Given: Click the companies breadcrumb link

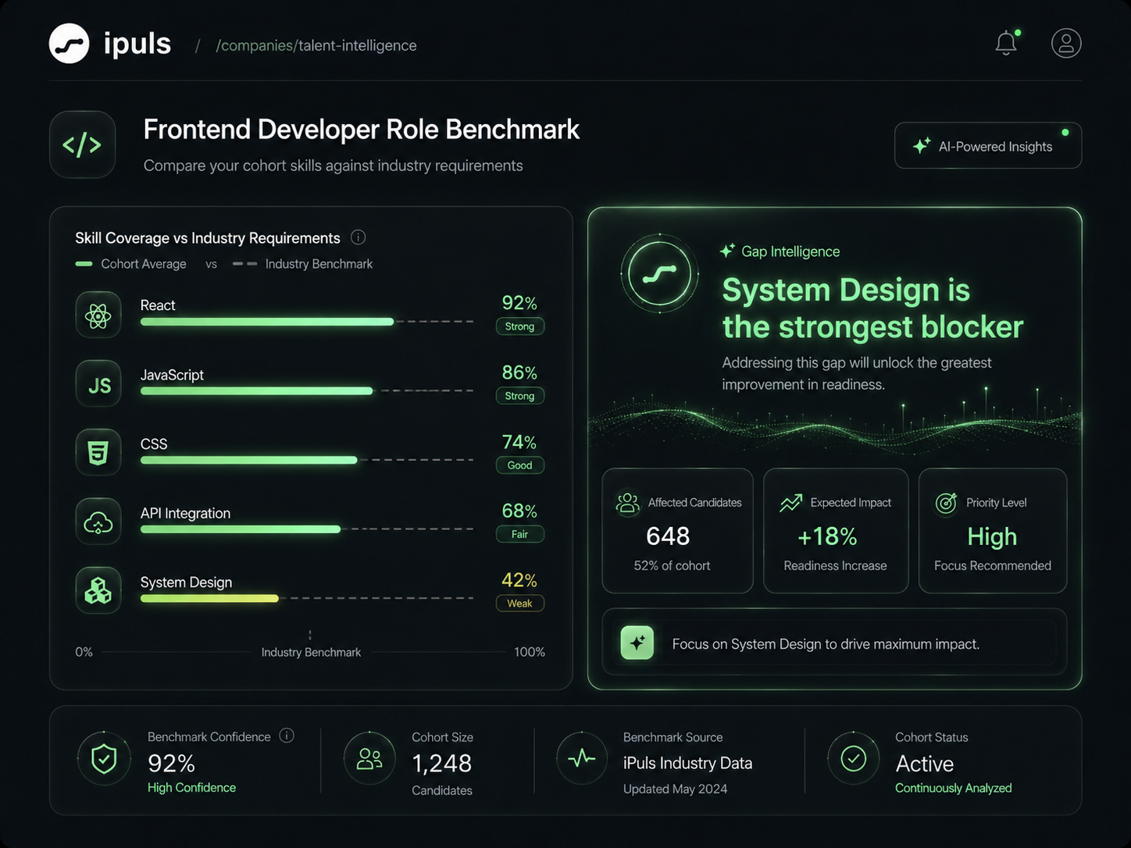Looking at the screenshot, I should coord(256,45).
